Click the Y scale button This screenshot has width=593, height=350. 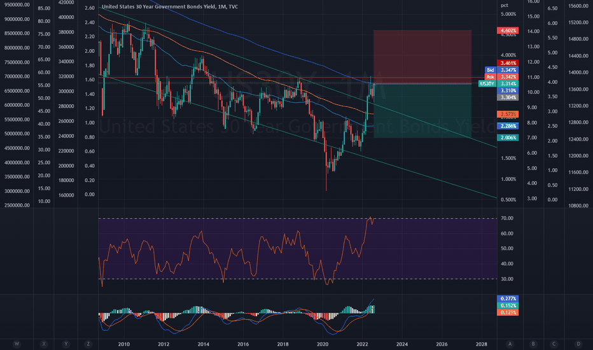pyautogui.click(x=66, y=344)
